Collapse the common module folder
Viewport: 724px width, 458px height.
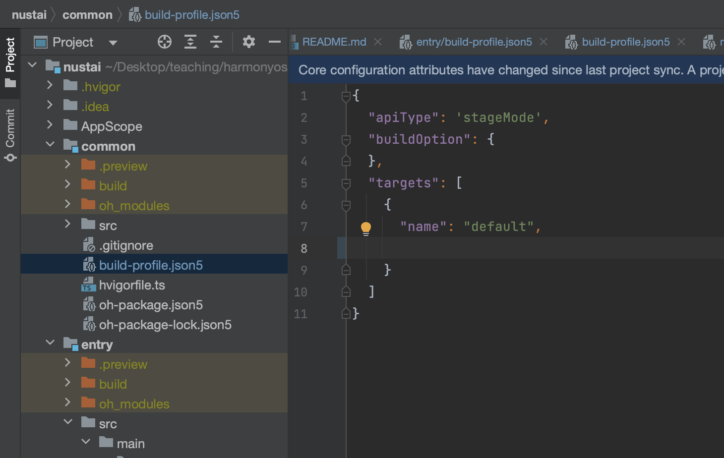(50, 144)
